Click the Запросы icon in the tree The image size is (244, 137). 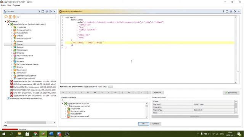tap(15, 47)
